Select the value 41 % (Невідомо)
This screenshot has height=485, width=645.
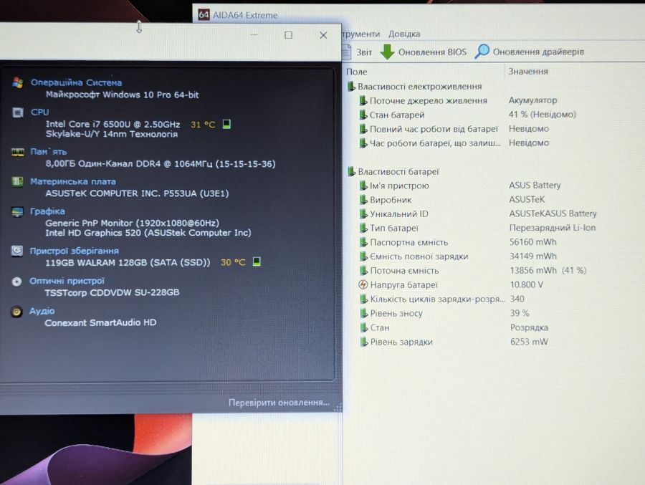[x=543, y=115]
